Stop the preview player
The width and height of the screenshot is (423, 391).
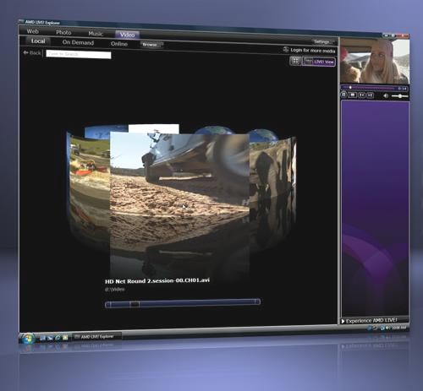353,95
